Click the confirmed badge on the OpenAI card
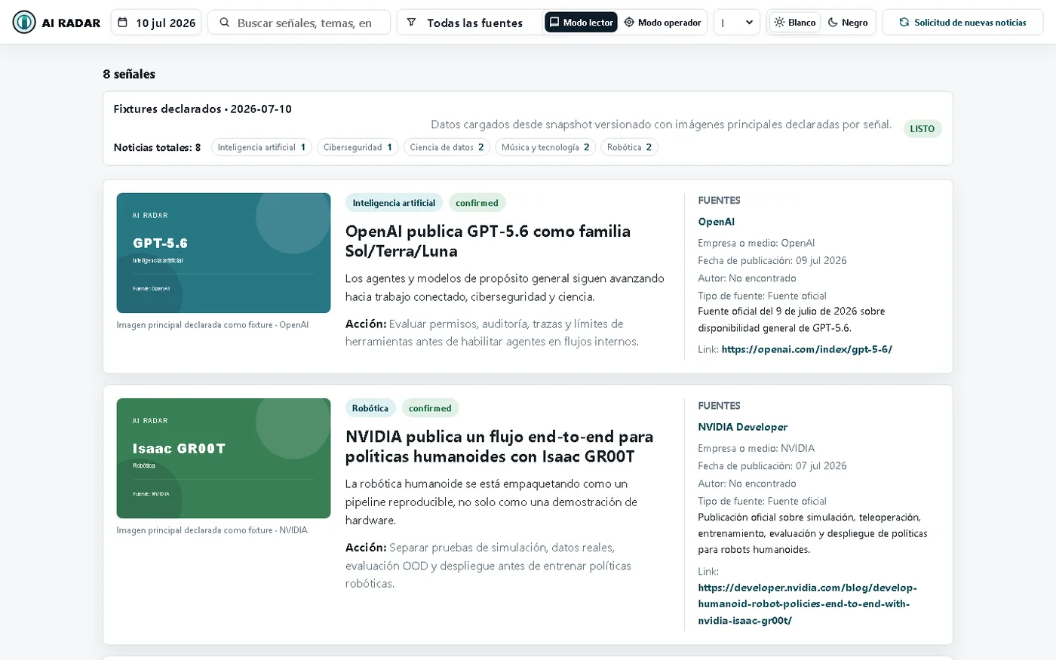The image size is (1056, 660). coord(477,203)
